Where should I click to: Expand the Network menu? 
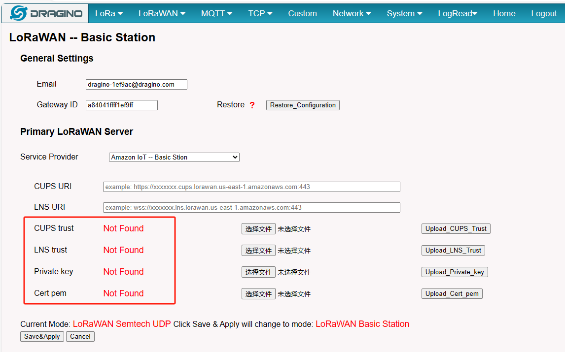coord(352,13)
